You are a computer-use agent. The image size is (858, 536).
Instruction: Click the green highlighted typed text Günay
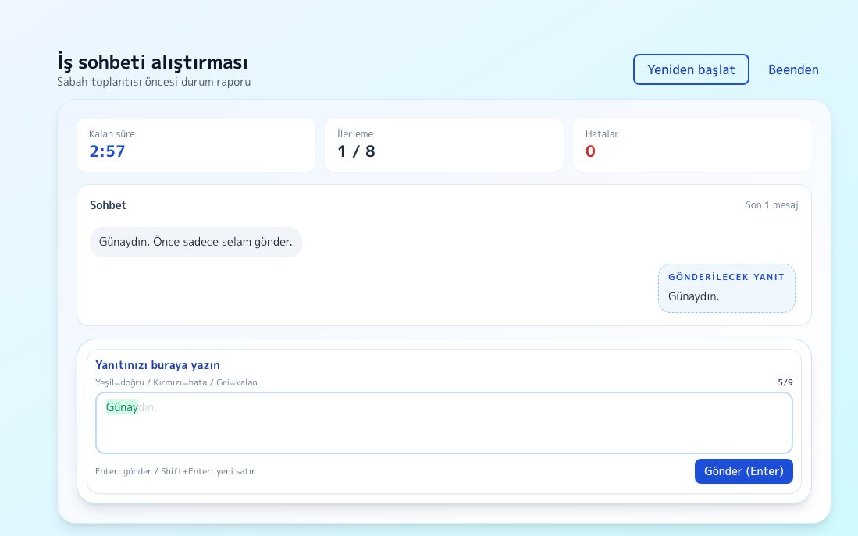(122, 407)
